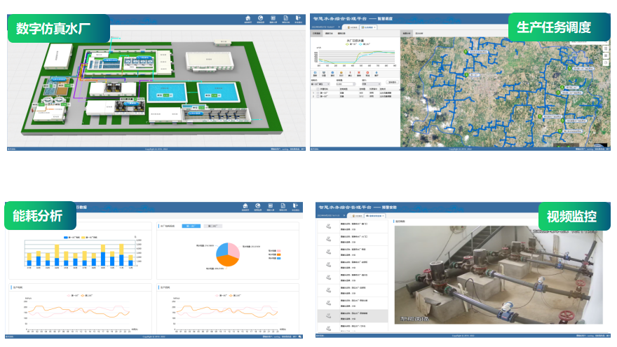Click globe icon in digital water plant toolbar
This screenshot has width=617, height=347.
pos(260,19)
